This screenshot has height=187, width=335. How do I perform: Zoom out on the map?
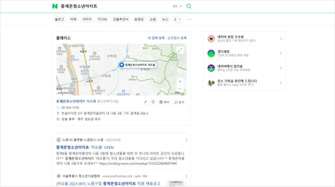pyautogui.click(x=180, y=88)
